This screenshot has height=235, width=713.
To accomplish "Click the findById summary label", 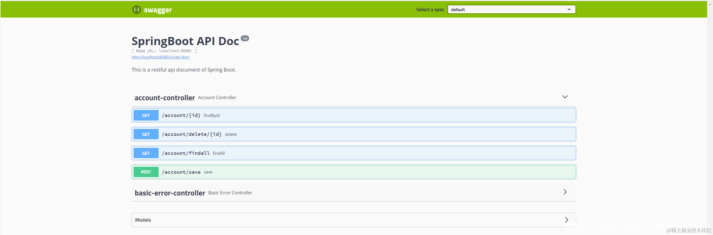I will pos(212,116).
